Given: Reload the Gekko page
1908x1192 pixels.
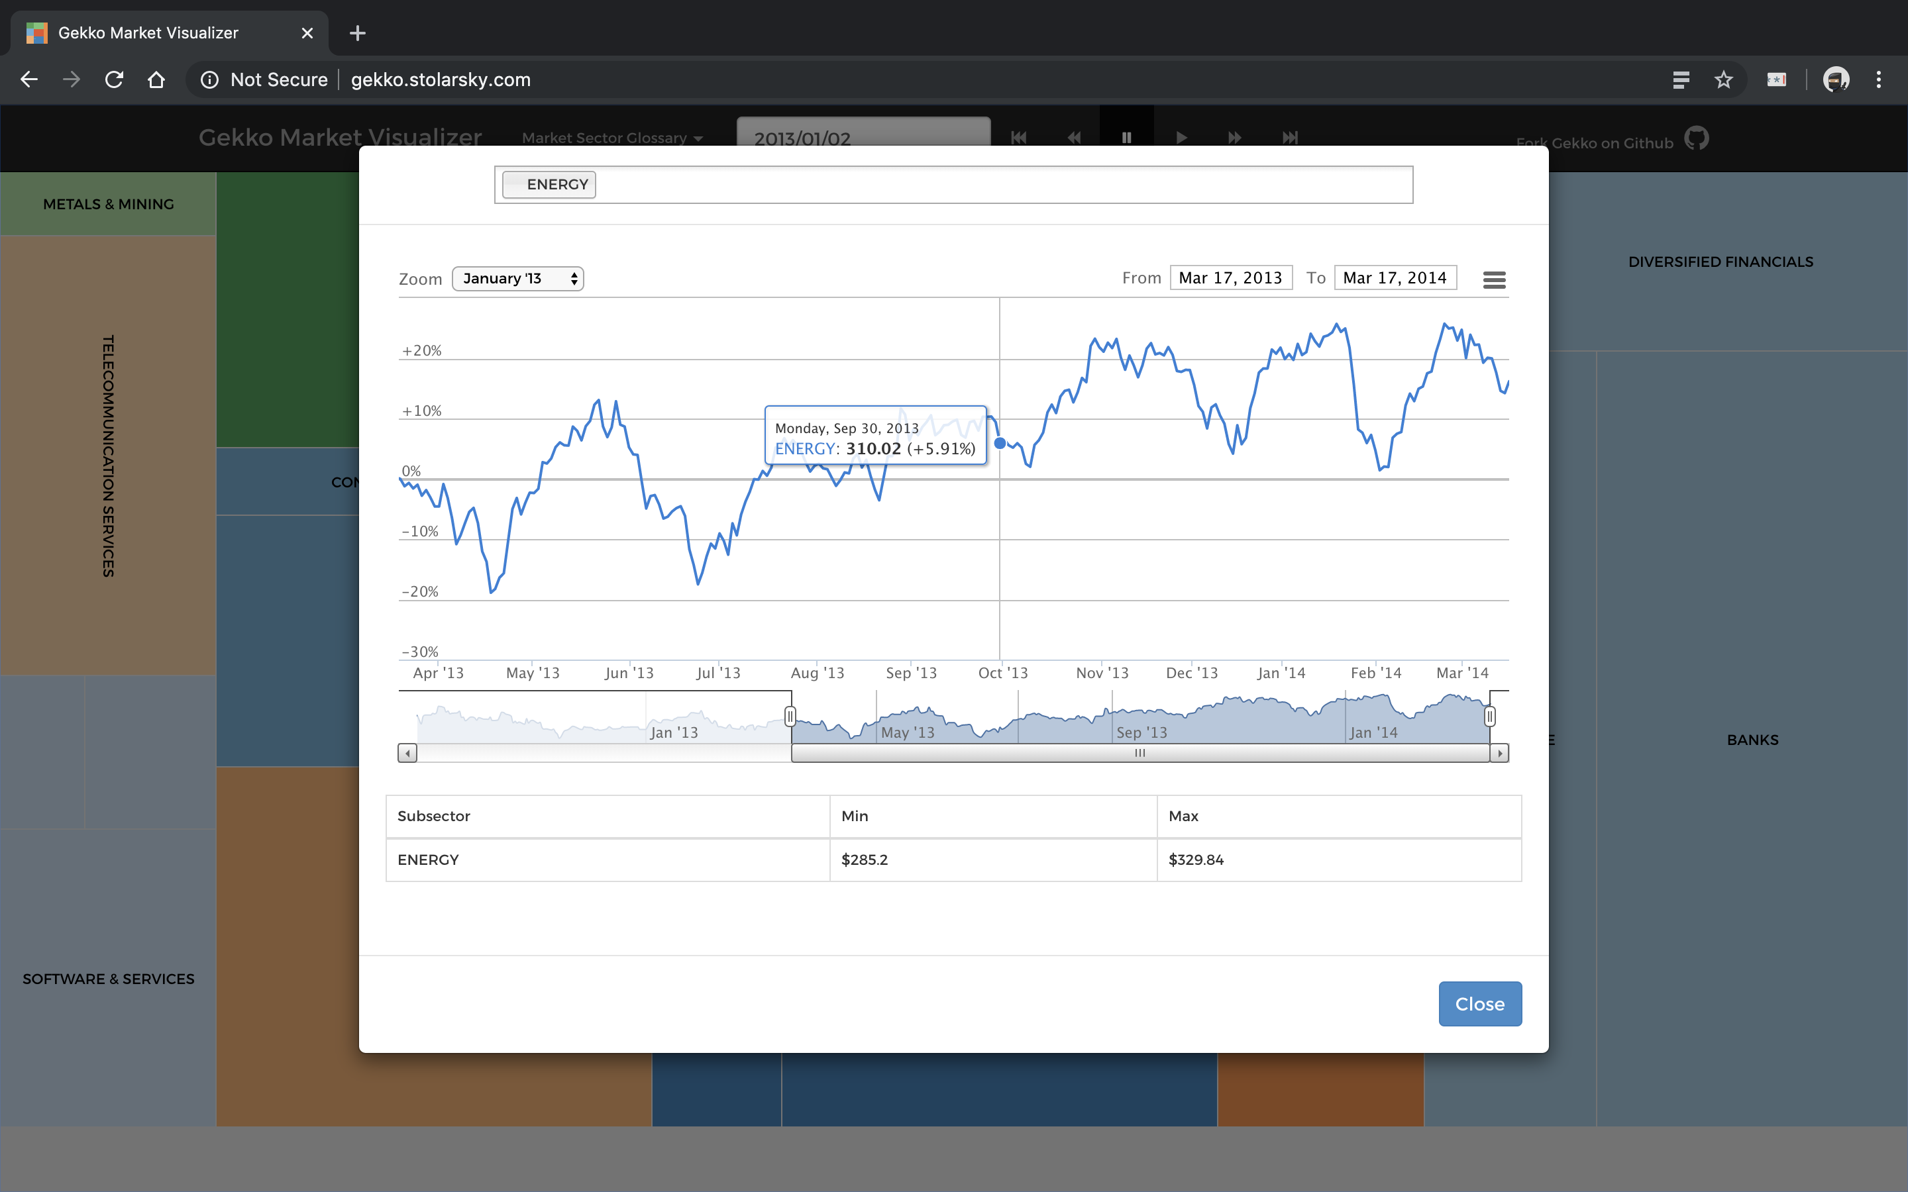Looking at the screenshot, I should click(x=115, y=79).
